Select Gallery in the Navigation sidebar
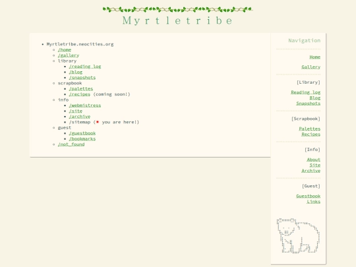The height and width of the screenshot is (267, 356). pos(311,67)
